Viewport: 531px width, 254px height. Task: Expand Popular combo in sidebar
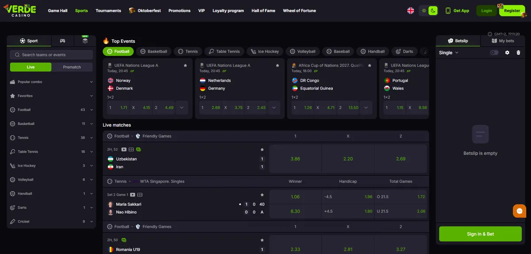click(51, 82)
